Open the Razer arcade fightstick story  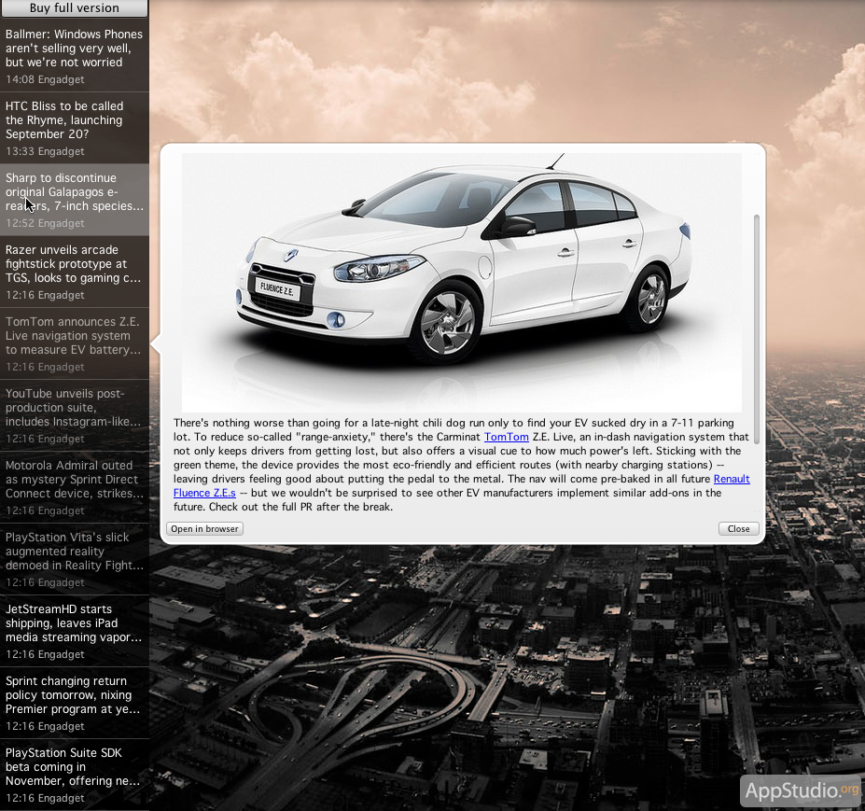(75, 272)
